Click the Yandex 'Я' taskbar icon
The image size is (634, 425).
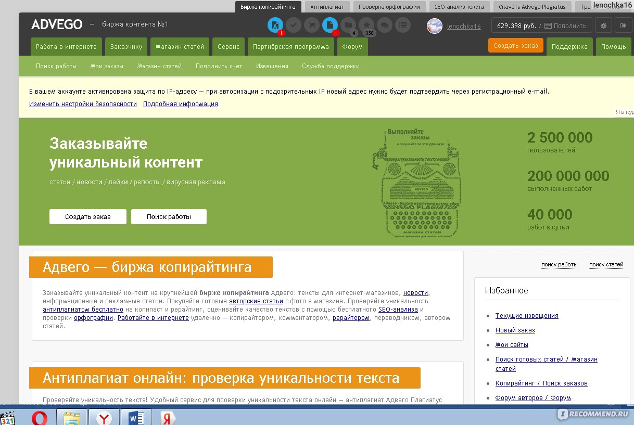click(168, 418)
